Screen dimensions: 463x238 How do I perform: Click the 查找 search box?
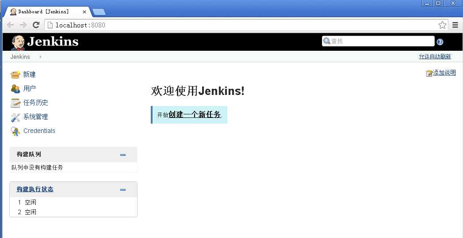(x=378, y=42)
